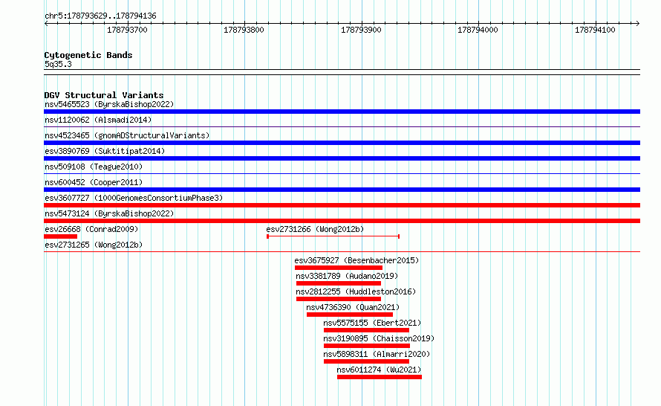
Task: Select the blue bar under nsv4523465
Action: point(342,143)
